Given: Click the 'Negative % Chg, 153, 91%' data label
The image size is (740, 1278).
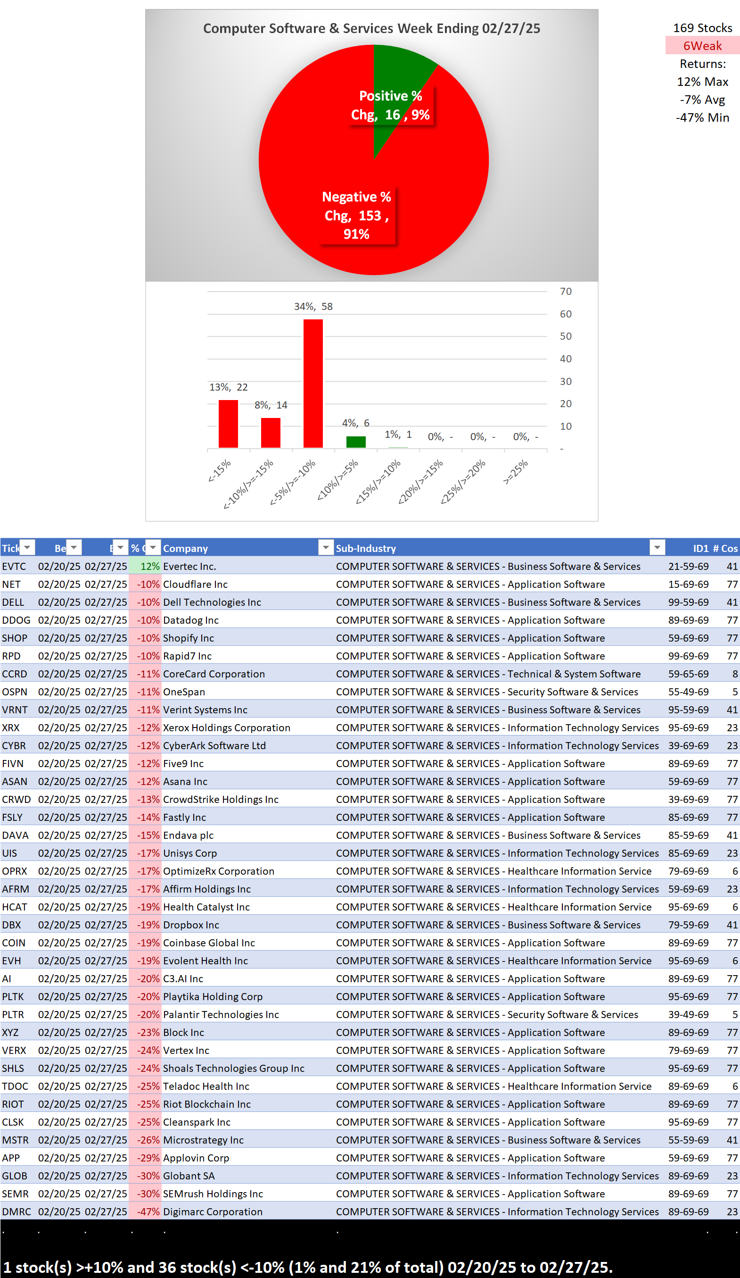Looking at the screenshot, I should [x=357, y=216].
